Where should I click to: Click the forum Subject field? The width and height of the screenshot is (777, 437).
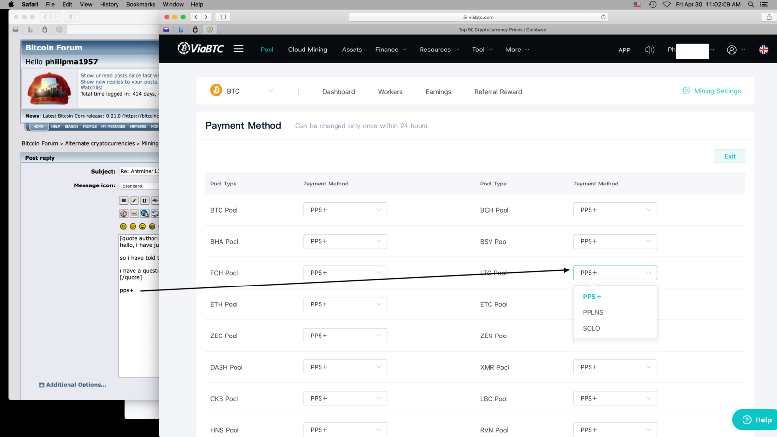tap(139, 171)
